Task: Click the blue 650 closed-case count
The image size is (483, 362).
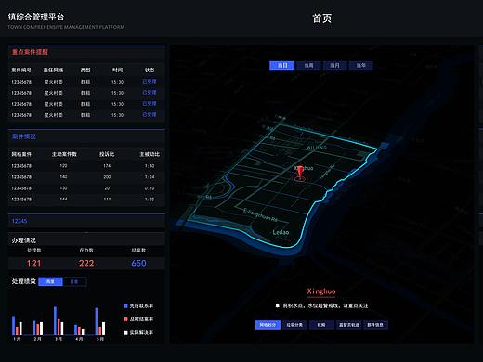Action: pos(138,264)
